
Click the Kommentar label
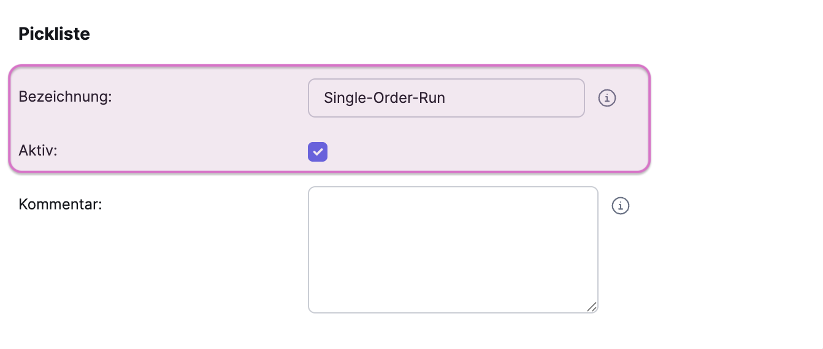[60, 204]
